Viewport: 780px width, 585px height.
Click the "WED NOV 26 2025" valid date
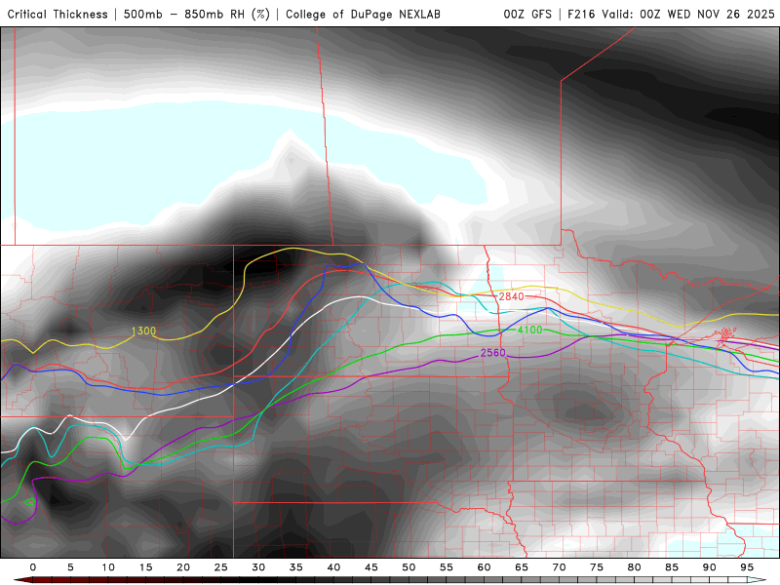pyautogui.click(x=721, y=15)
